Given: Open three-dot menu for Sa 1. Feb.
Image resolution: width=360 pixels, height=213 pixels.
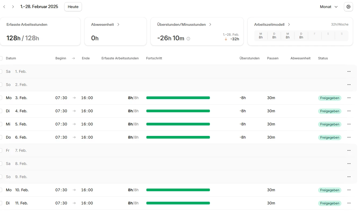Looking at the screenshot, I should coord(349,71).
